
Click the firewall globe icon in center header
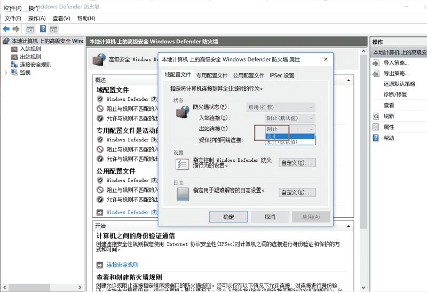99,59
